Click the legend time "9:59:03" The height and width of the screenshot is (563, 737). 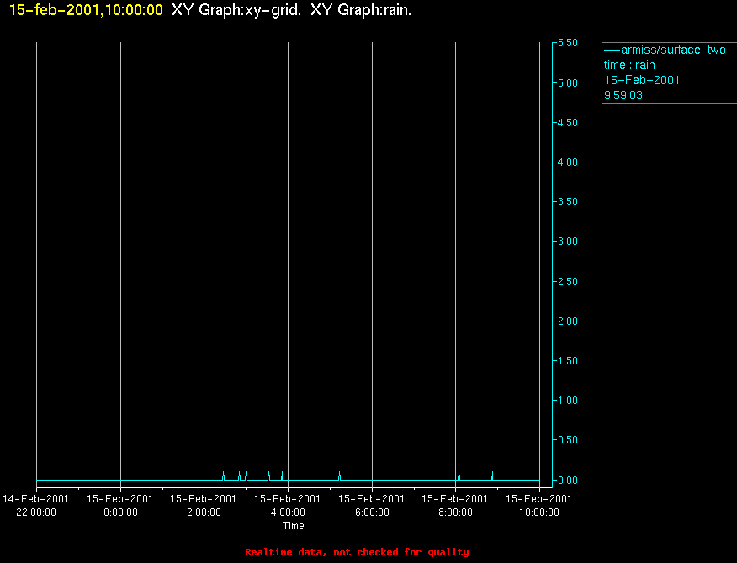pyautogui.click(x=623, y=95)
